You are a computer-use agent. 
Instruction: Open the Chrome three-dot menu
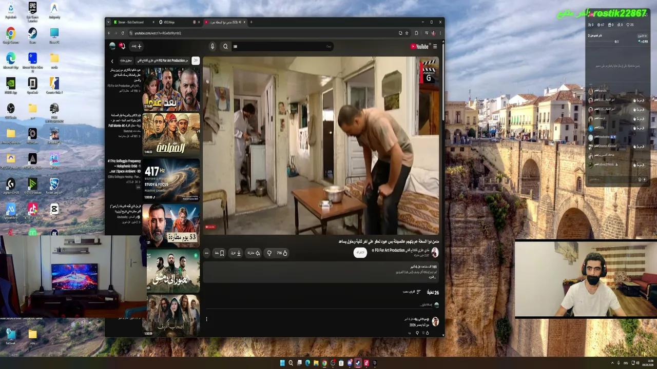click(440, 33)
